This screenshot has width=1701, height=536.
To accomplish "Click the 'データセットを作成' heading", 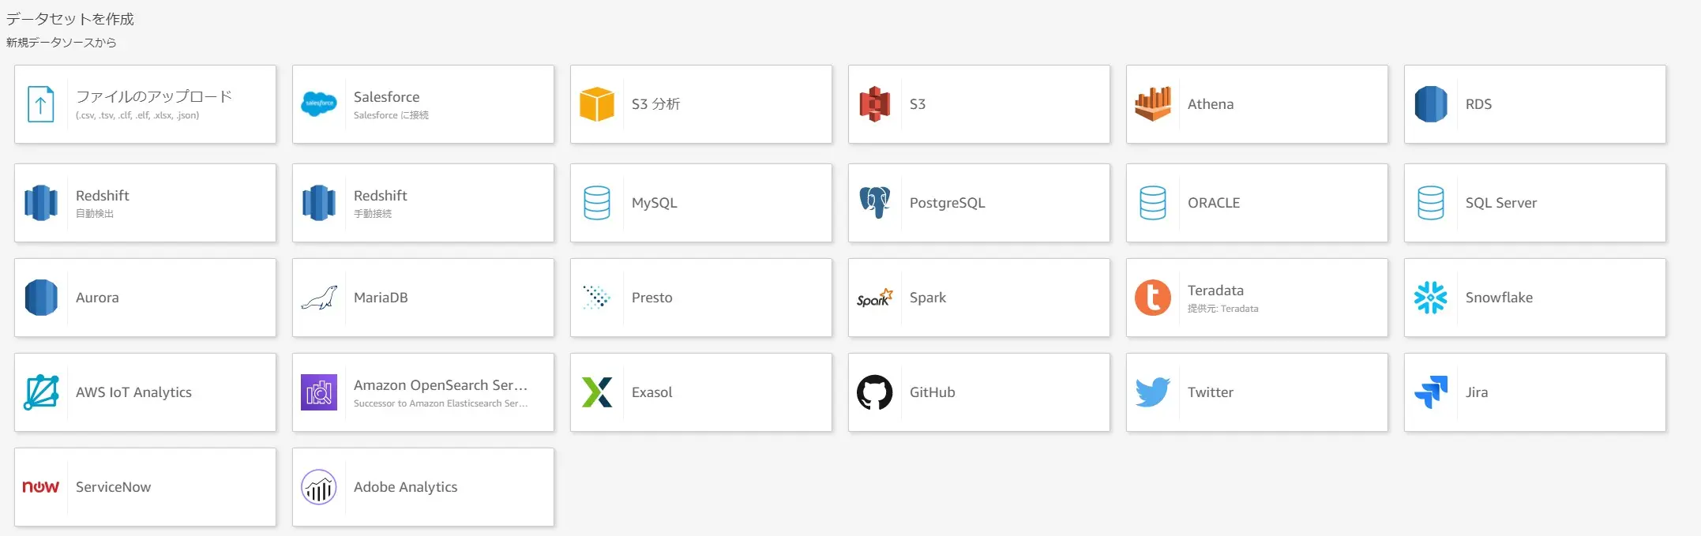I will [70, 19].
